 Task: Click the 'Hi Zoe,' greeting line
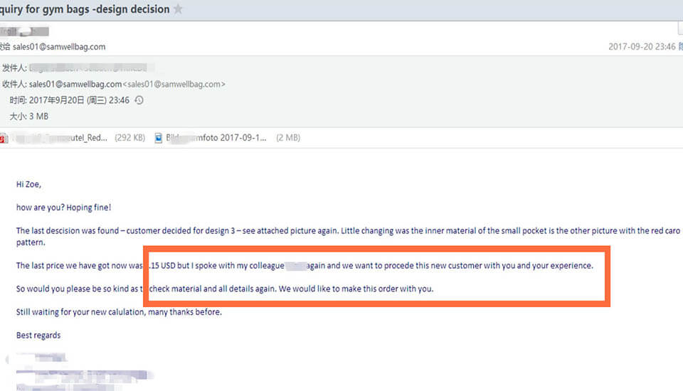point(29,184)
